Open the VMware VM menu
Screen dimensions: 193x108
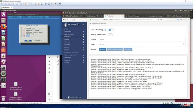[x=13, y=4]
